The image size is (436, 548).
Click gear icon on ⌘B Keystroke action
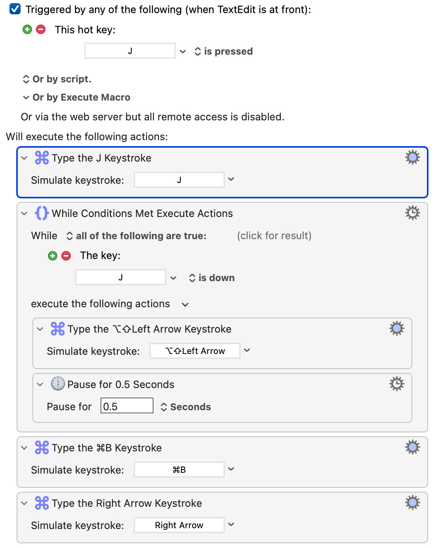click(412, 447)
